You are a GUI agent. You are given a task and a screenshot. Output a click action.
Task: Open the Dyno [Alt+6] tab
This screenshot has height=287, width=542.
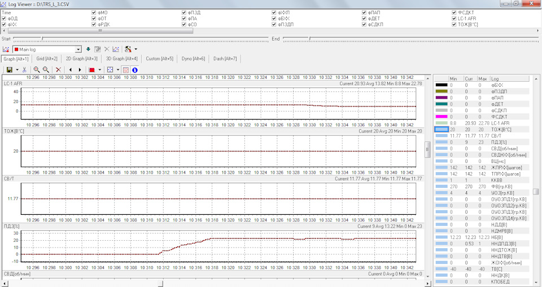click(193, 59)
